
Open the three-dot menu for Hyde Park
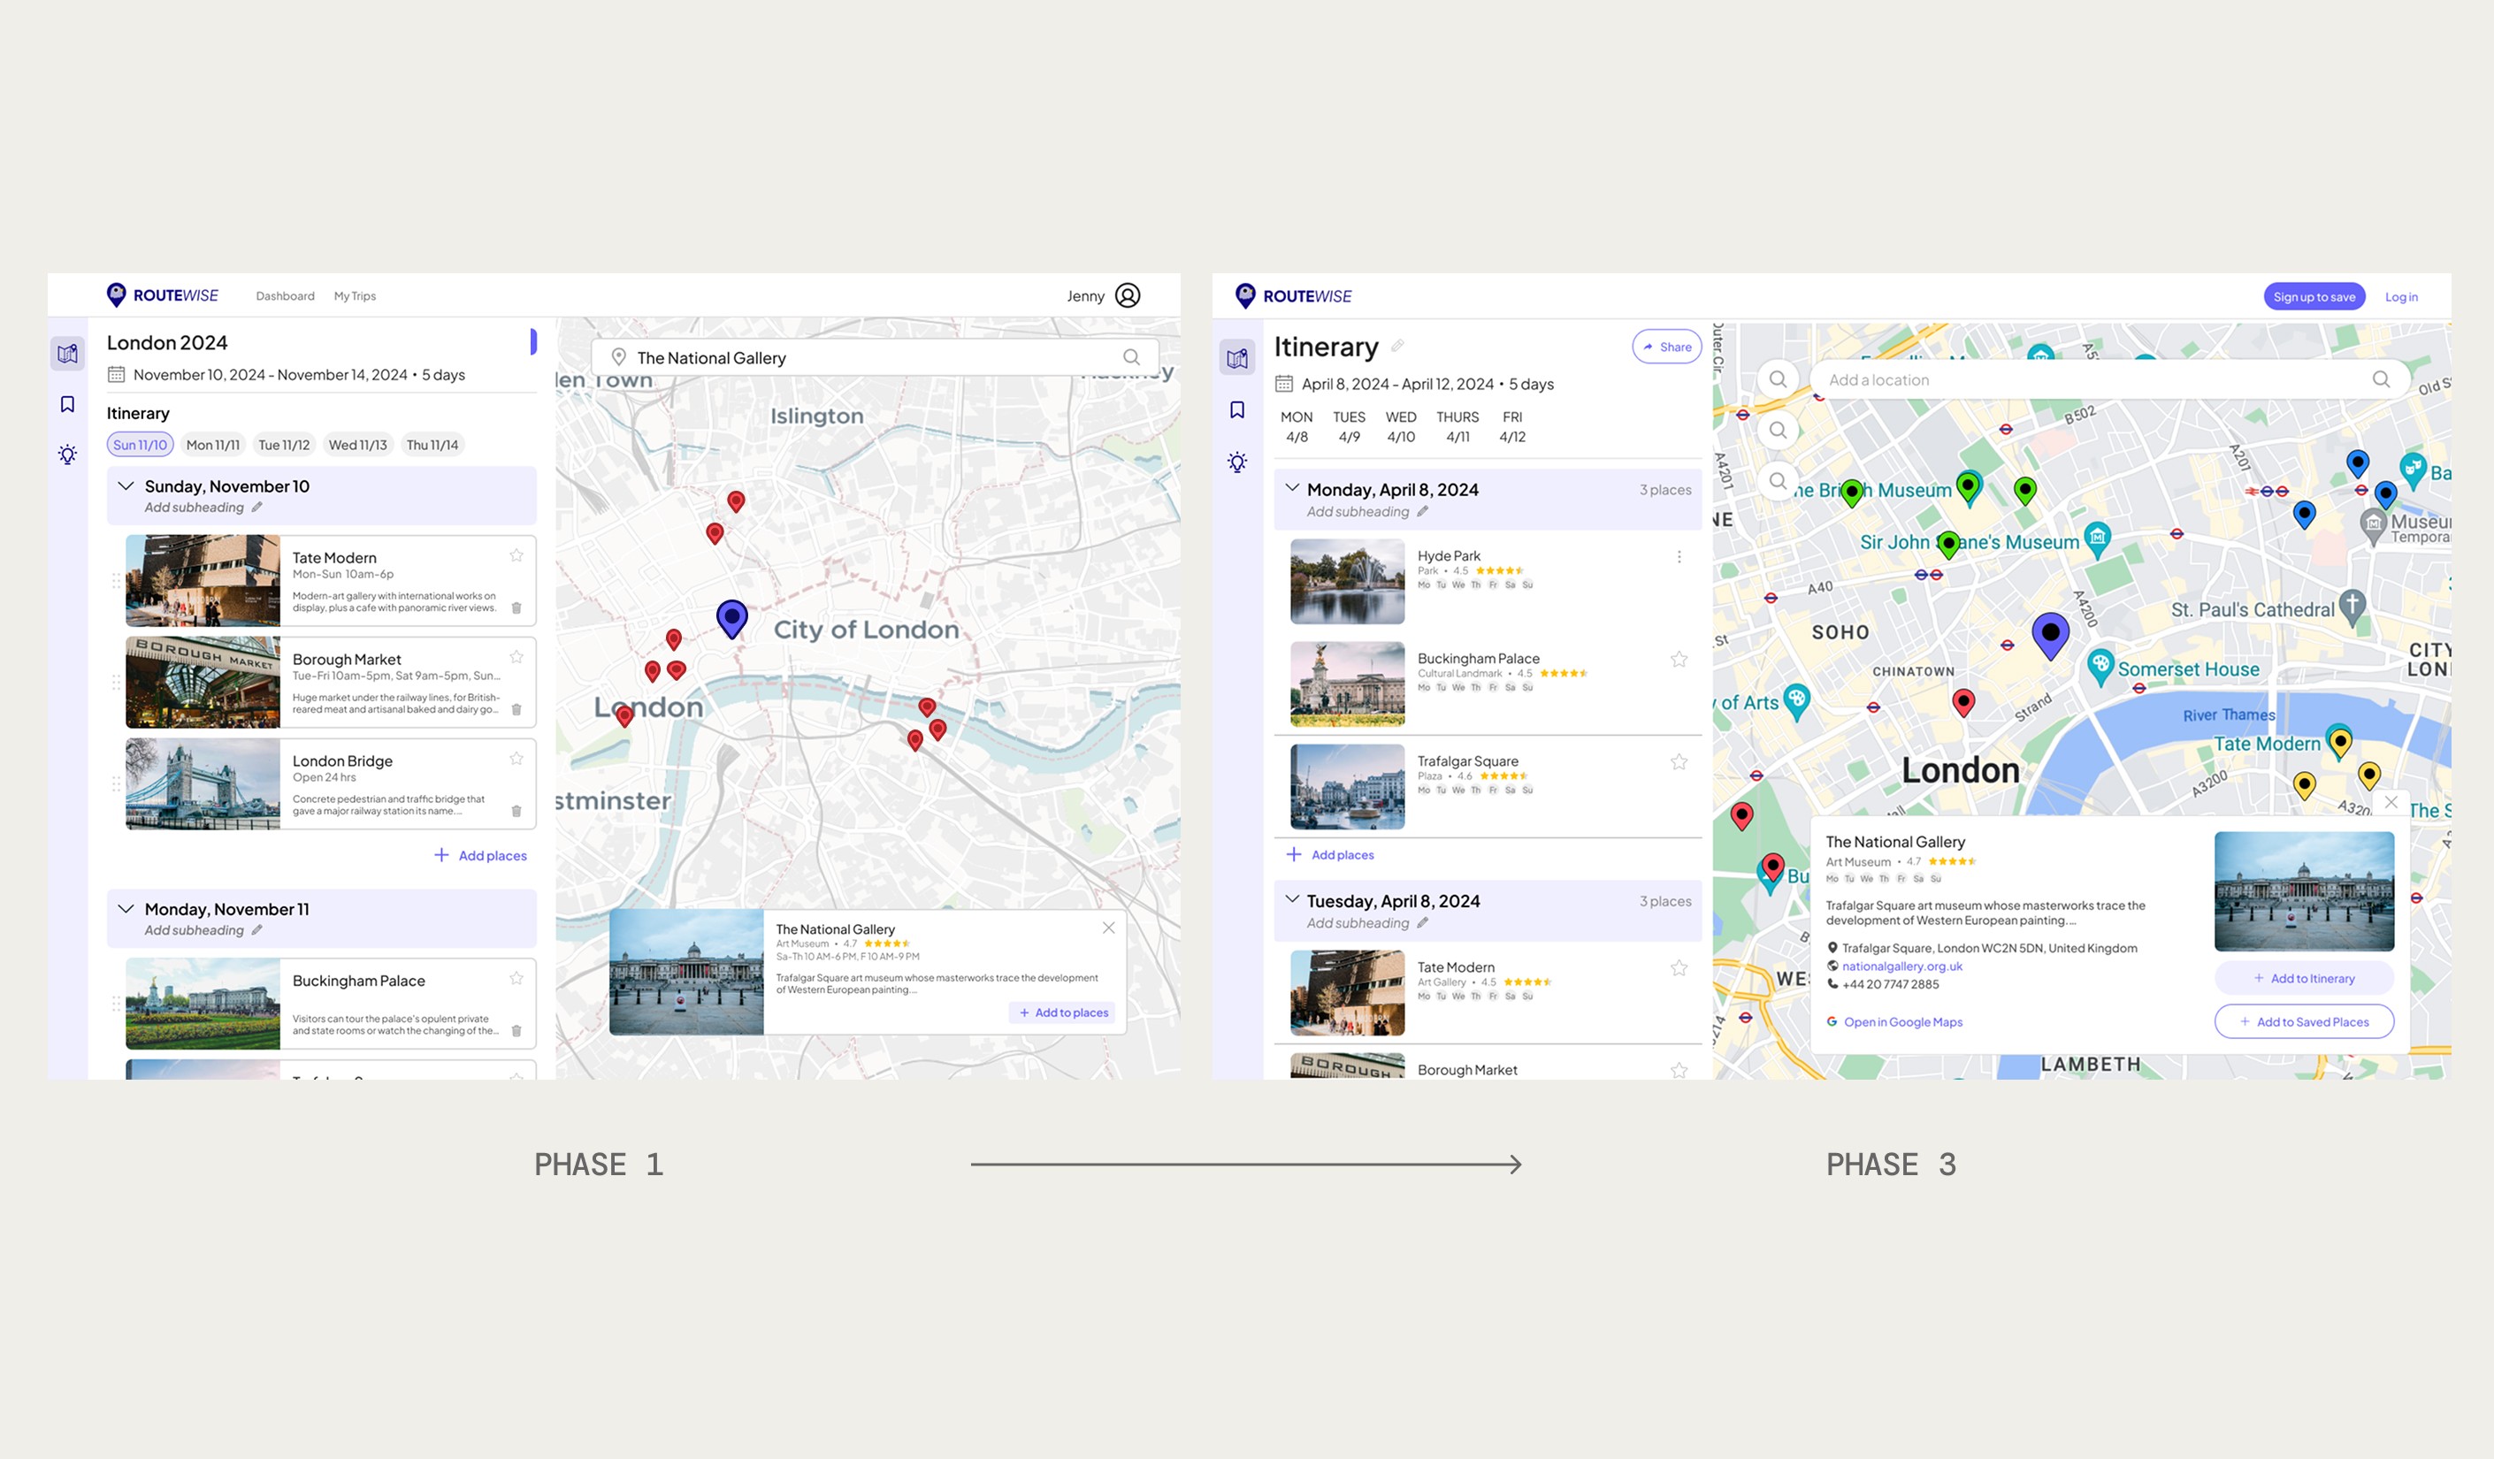click(x=1679, y=557)
